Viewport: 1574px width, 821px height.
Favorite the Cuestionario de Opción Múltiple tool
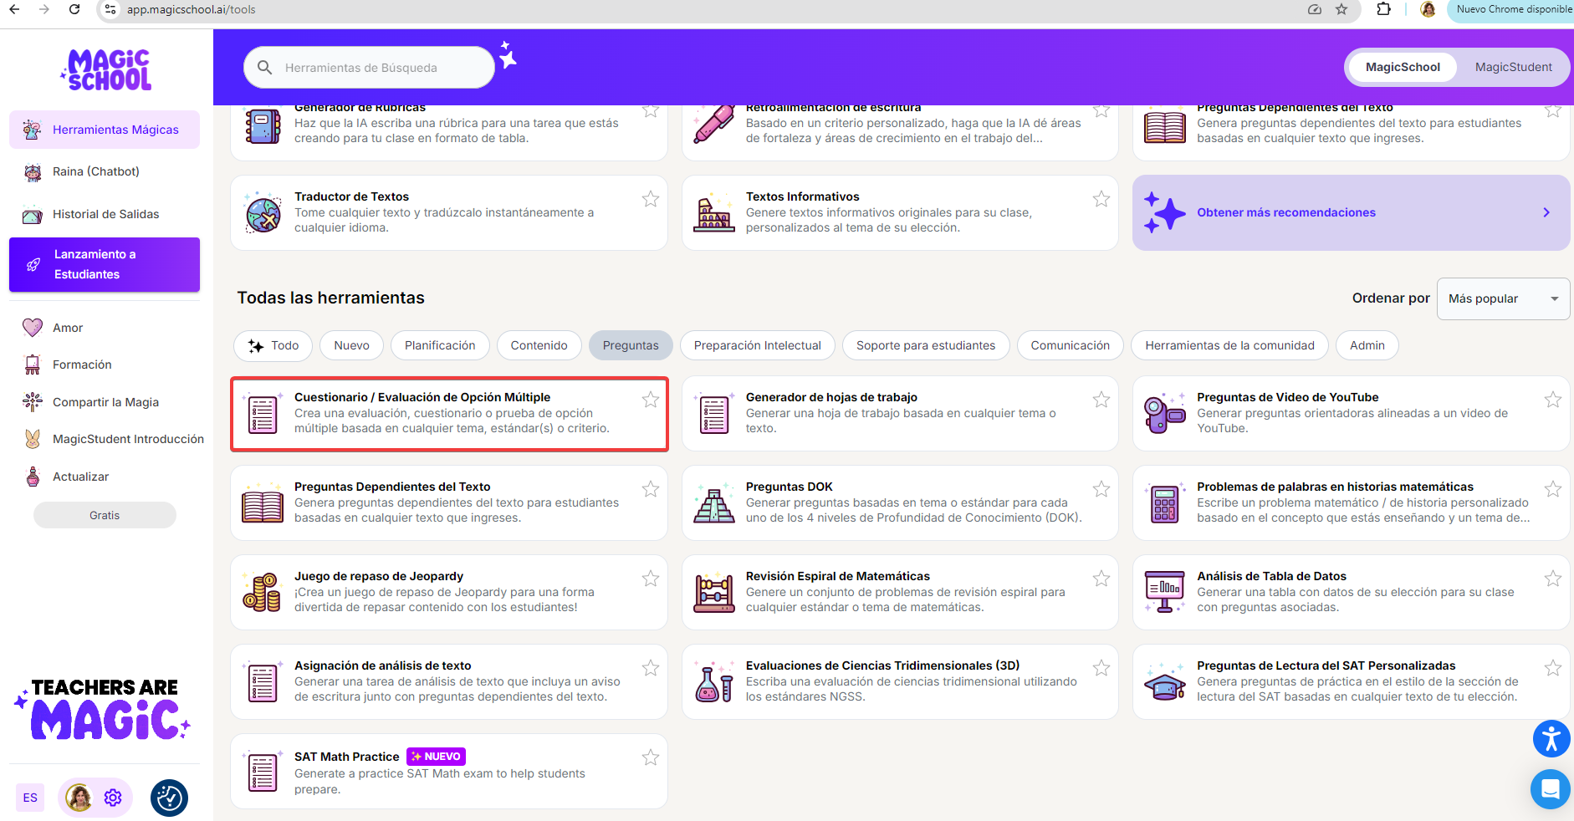coord(650,400)
